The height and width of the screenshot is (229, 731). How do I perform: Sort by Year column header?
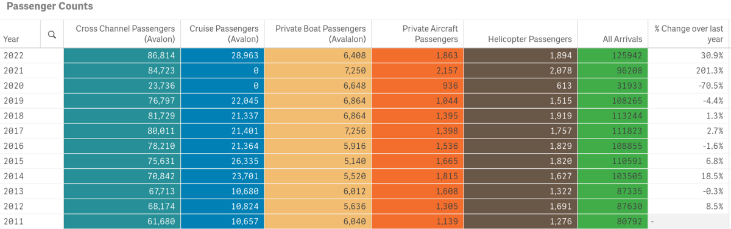pos(11,39)
